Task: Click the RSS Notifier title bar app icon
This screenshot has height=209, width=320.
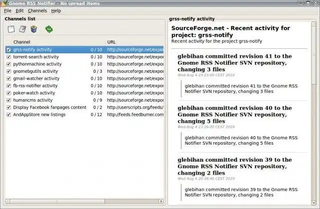Action: click(x=3, y=3)
